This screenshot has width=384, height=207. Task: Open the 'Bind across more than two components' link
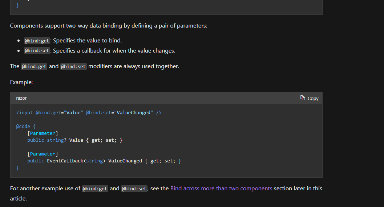click(x=221, y=189)
